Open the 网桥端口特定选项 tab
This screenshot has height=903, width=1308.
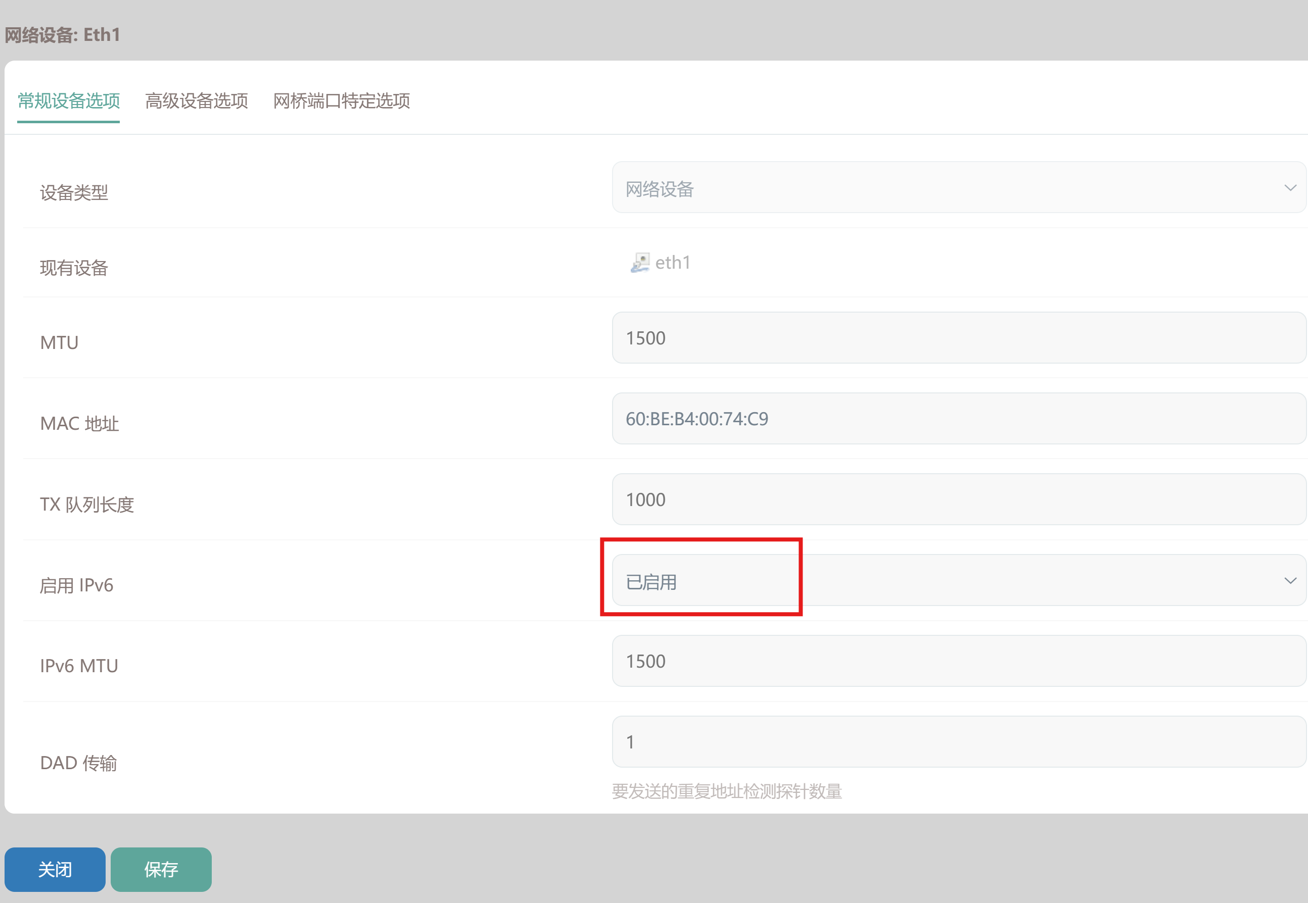342,101
